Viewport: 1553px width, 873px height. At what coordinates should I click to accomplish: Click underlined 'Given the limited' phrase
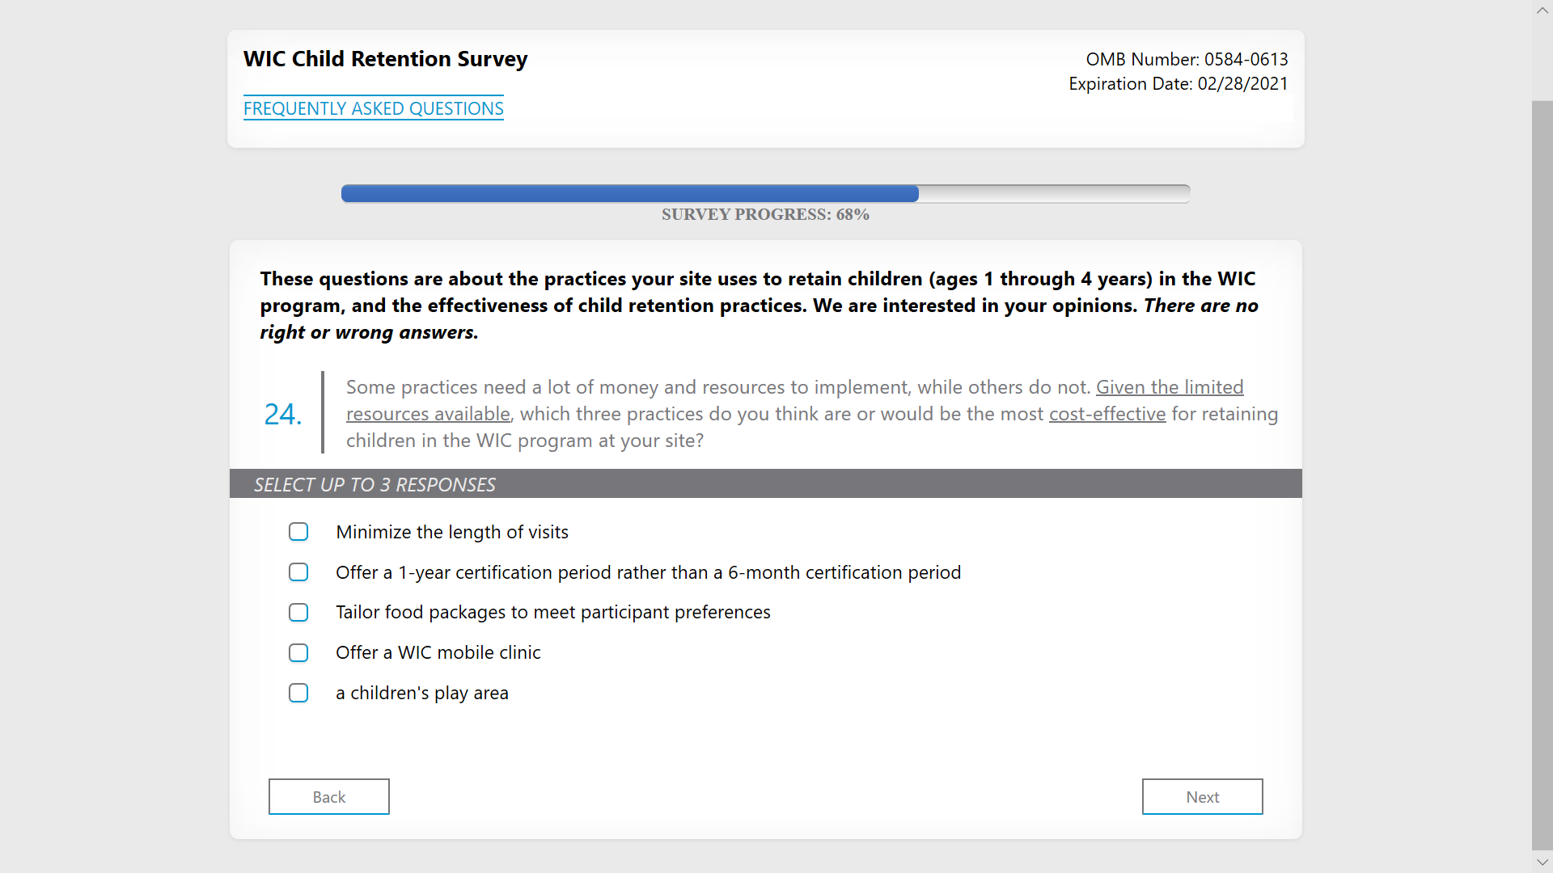(x=1169, y=387)
